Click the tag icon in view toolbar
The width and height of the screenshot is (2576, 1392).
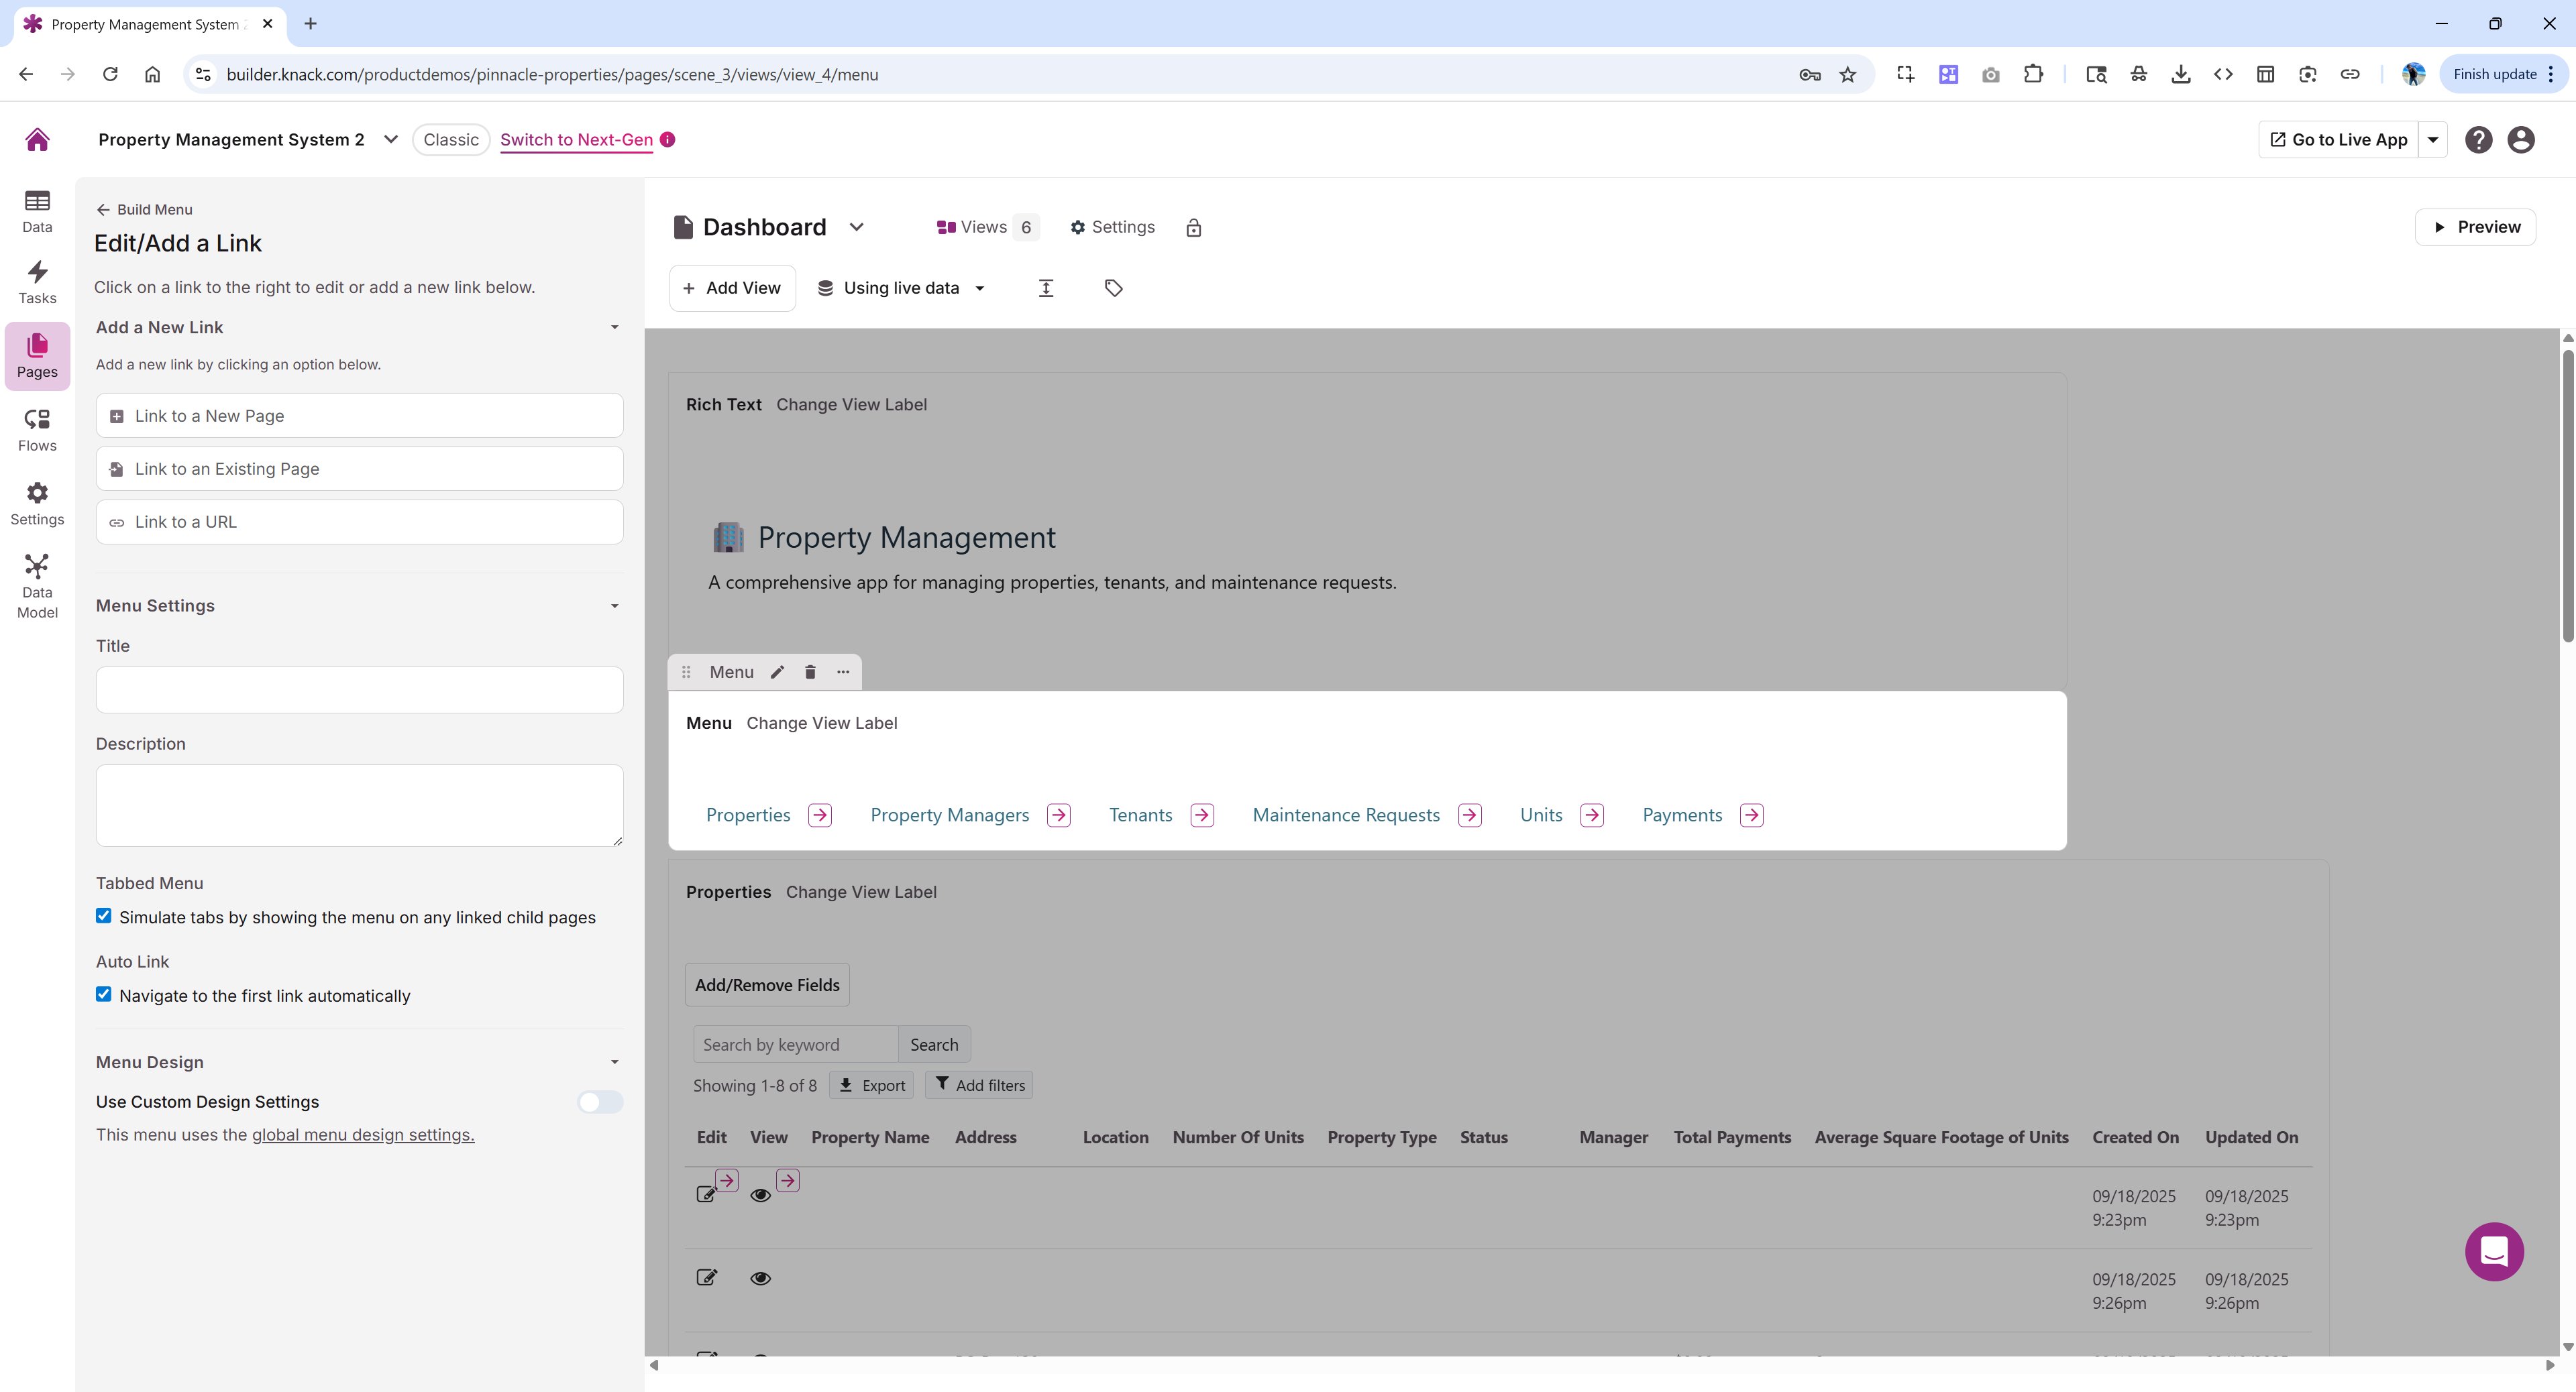1113,288
